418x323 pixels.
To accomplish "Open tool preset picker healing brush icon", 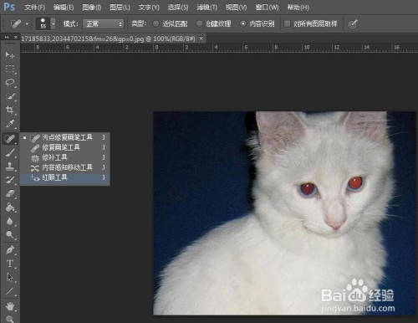I will click(x=16, y=23).
